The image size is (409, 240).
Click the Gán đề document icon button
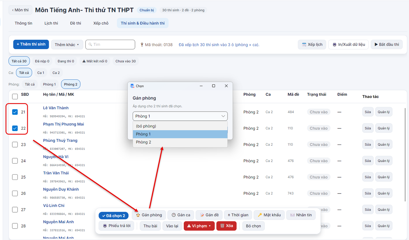click(209, 215)
